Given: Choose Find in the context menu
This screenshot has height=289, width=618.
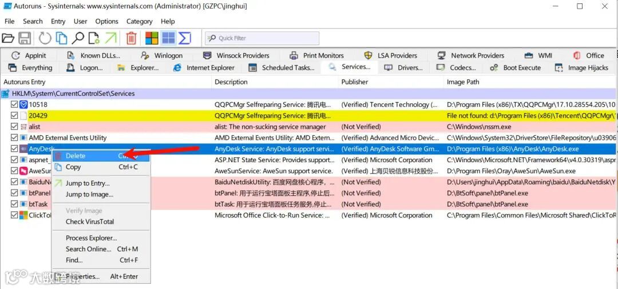Looking at the screenshot, I should point(101,260).
